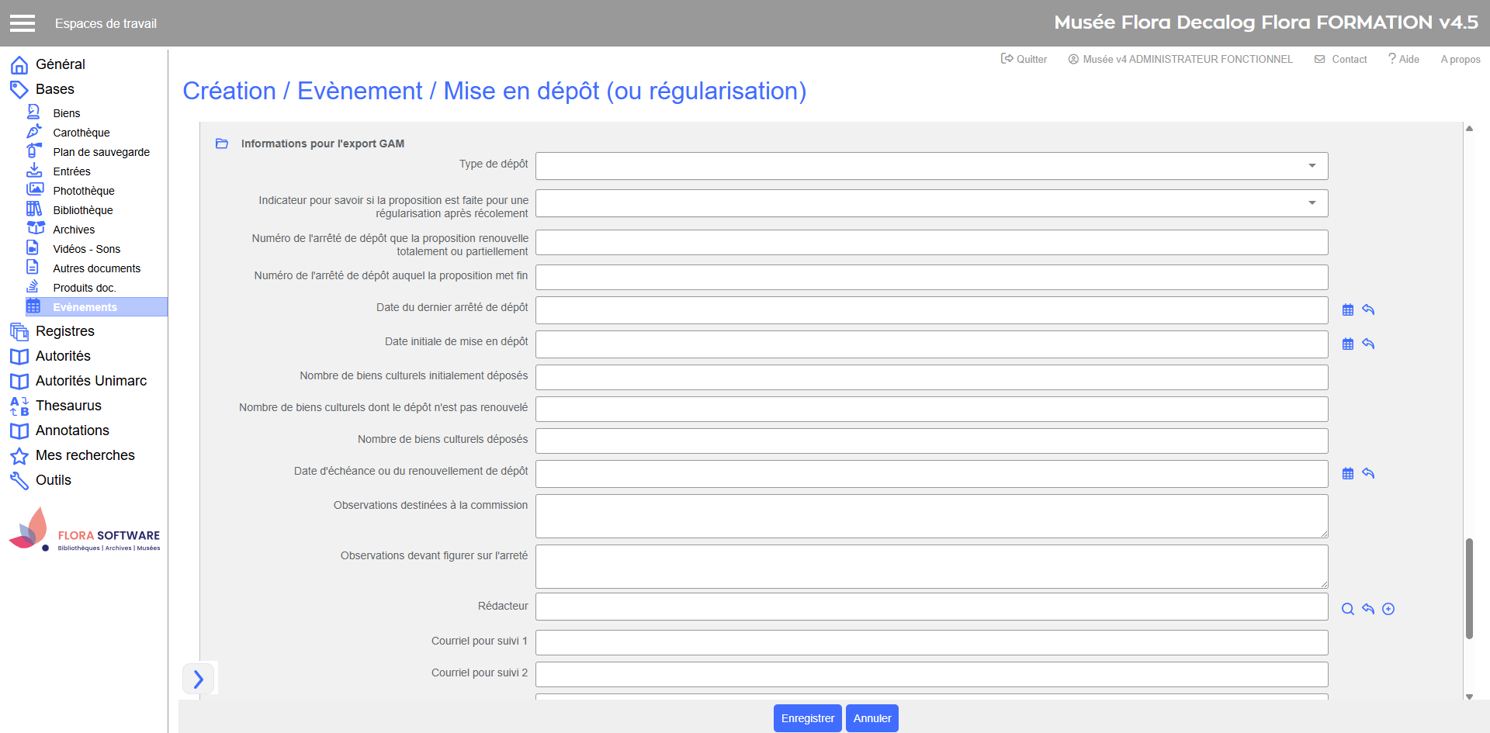Viewport: 1490px width, 733px height.
Task: Select Photothèque under Bases
Action: pyautogui.click(x=83, y=191)
